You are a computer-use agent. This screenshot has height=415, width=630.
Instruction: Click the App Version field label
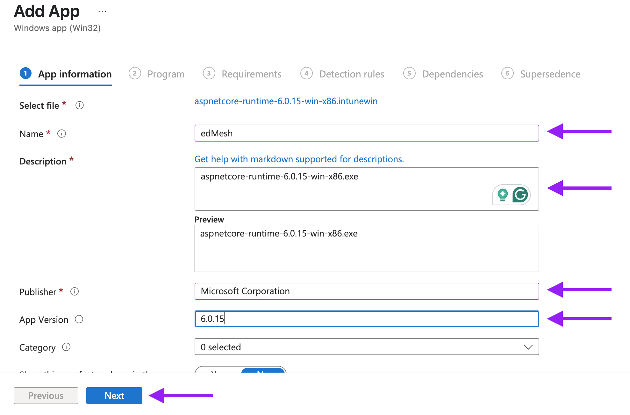pos(44,320)
